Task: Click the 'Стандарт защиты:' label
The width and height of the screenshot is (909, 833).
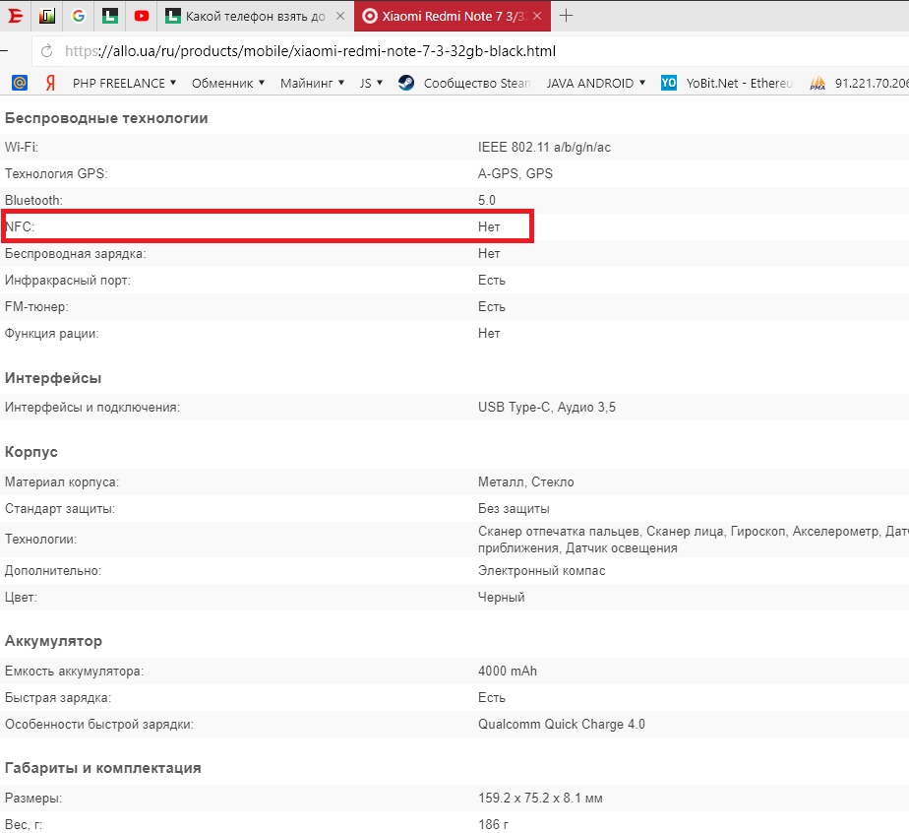Action: coord(60,509)
